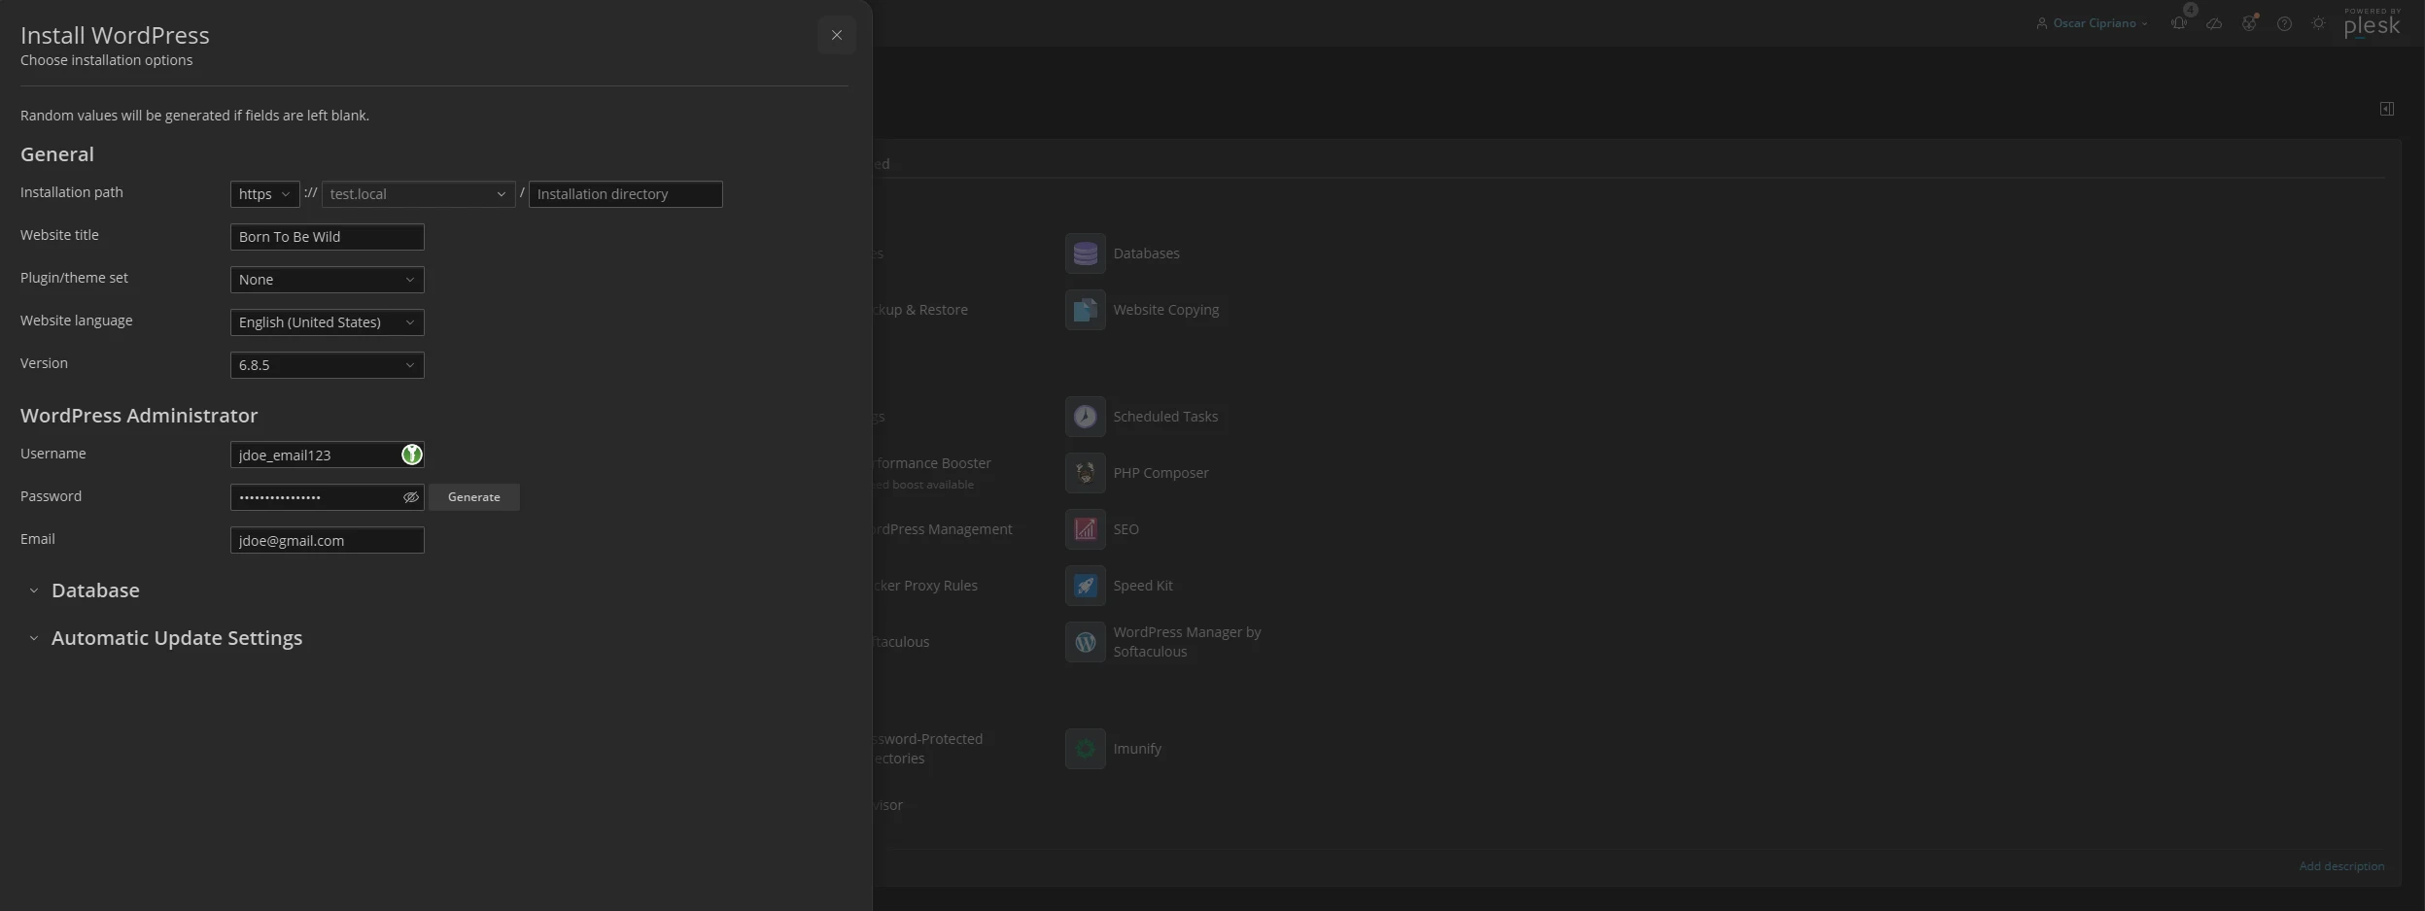
Task: Open Imunify gear icon
Action: point(1085,749)
